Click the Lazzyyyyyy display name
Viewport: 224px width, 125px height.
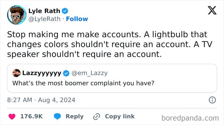point(42,73)
